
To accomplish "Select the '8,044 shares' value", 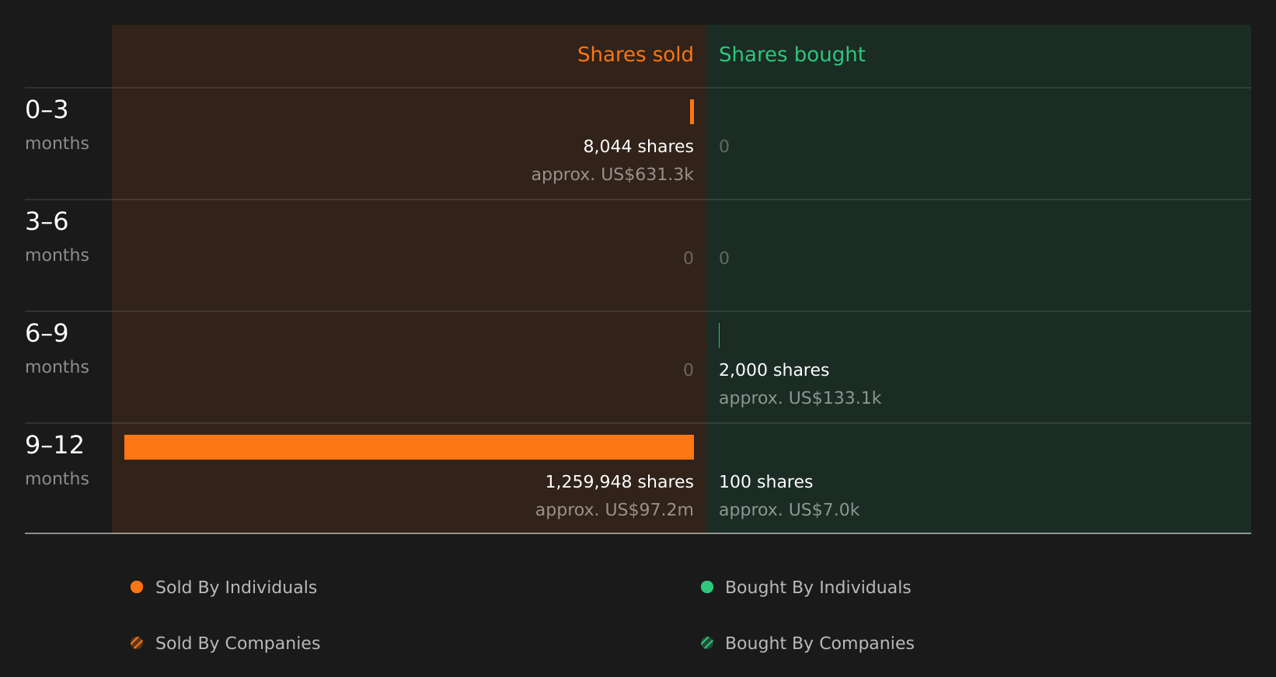I will (x=639, y=146).
